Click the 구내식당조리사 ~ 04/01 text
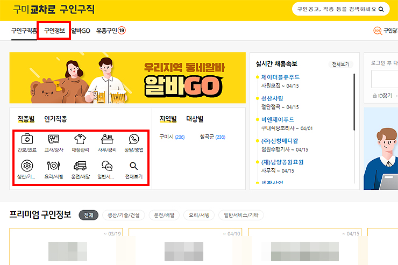Viewport: 398px width, 265px height. (x=287, y=128)
